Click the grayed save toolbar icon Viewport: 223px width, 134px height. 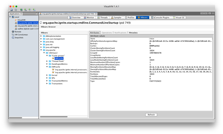pos(16,10)
